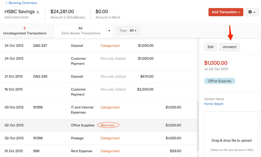261x157 pixels.
Task: Select the All Zoho Books Transactions tab
Action: [80, 31]
